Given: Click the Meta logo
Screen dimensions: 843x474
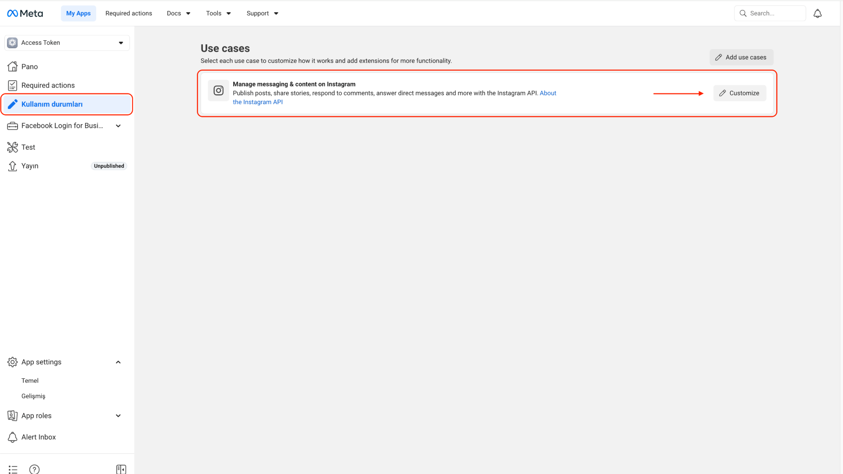Looking at the screenshot, I should coord(25,14).
